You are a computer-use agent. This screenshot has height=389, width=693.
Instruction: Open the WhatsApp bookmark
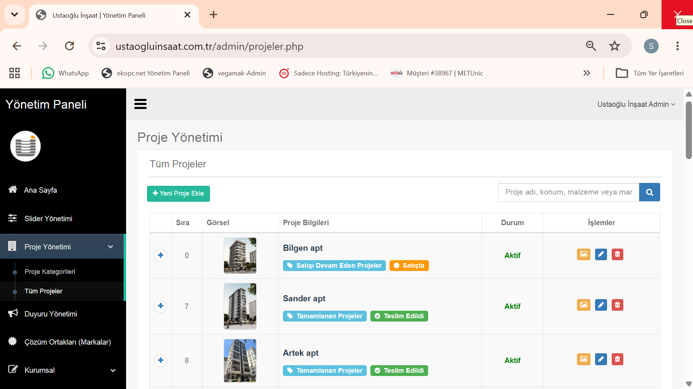point(65,73)
